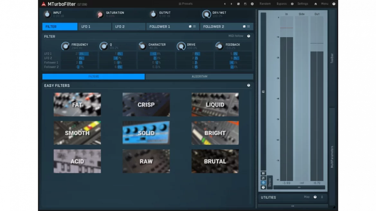Click LFO 1 modulation depth for Frequency
This screenshot has height=211, width=376.
(x=79, y=54)
